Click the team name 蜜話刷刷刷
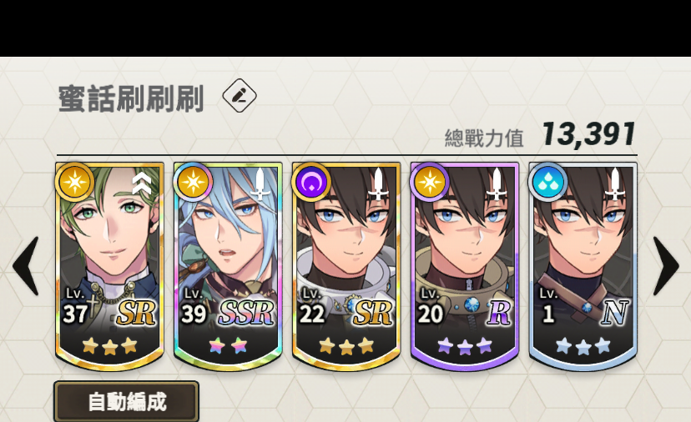This screenshot has height=422, width=691. [131, 98]
